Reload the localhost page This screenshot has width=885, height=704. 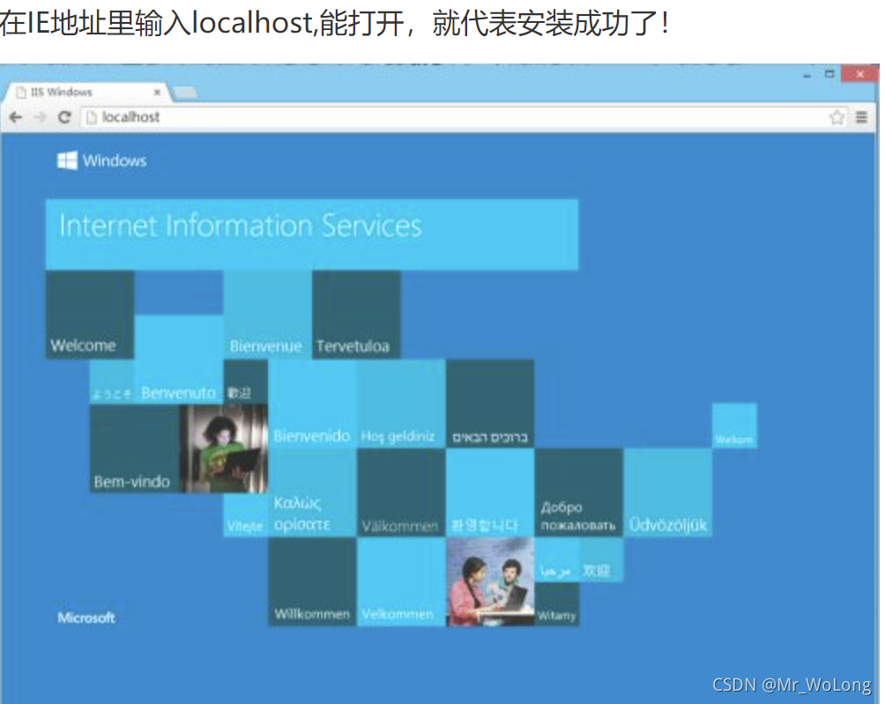coord(64,117)
